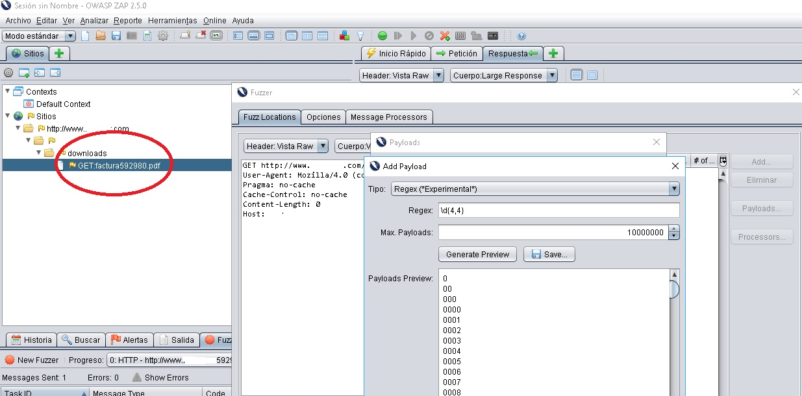802x396 pixels.
Task: Click the blue help question mark icon
Action: (x=521, y=36)
